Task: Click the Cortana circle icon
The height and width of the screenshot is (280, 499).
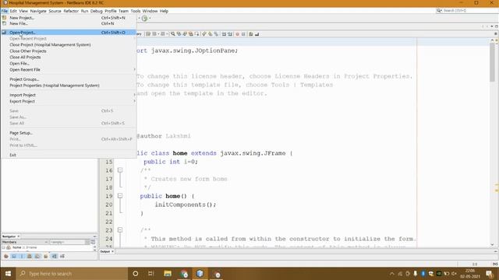Action: pos(135,274)
